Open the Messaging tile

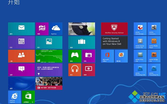21,70
